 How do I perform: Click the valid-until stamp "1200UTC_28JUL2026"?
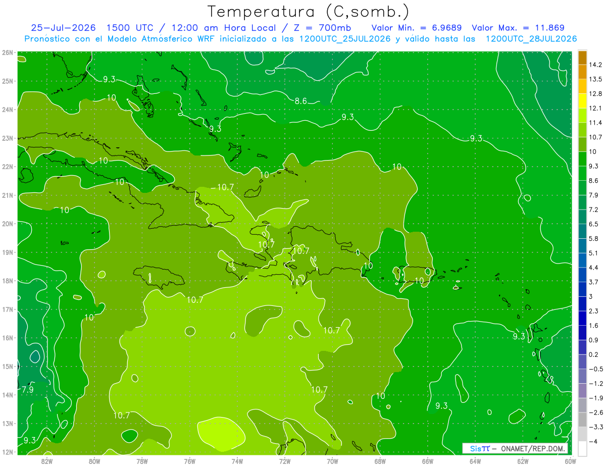[x=531, y=39]
